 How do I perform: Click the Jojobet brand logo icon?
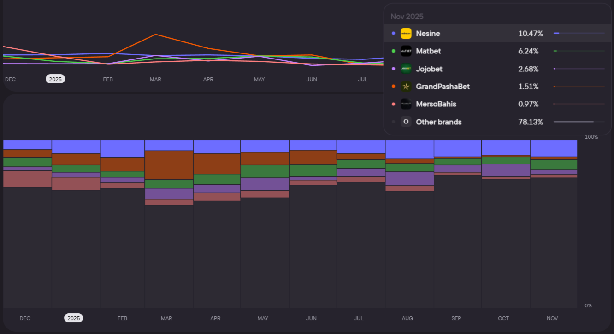[x=406, y=69]
